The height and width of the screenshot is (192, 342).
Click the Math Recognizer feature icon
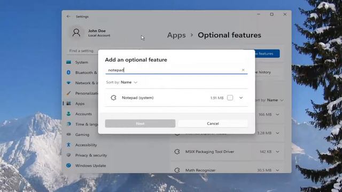click(177, 170)
